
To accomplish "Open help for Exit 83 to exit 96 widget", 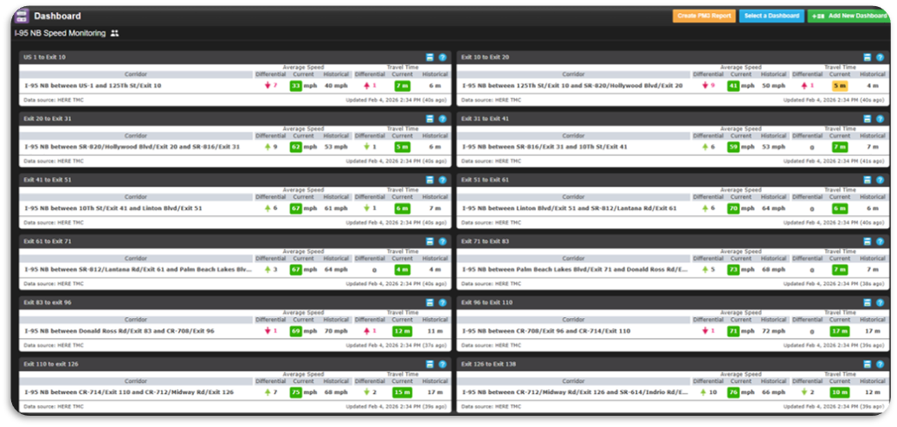I will click(x=442, y=303).
